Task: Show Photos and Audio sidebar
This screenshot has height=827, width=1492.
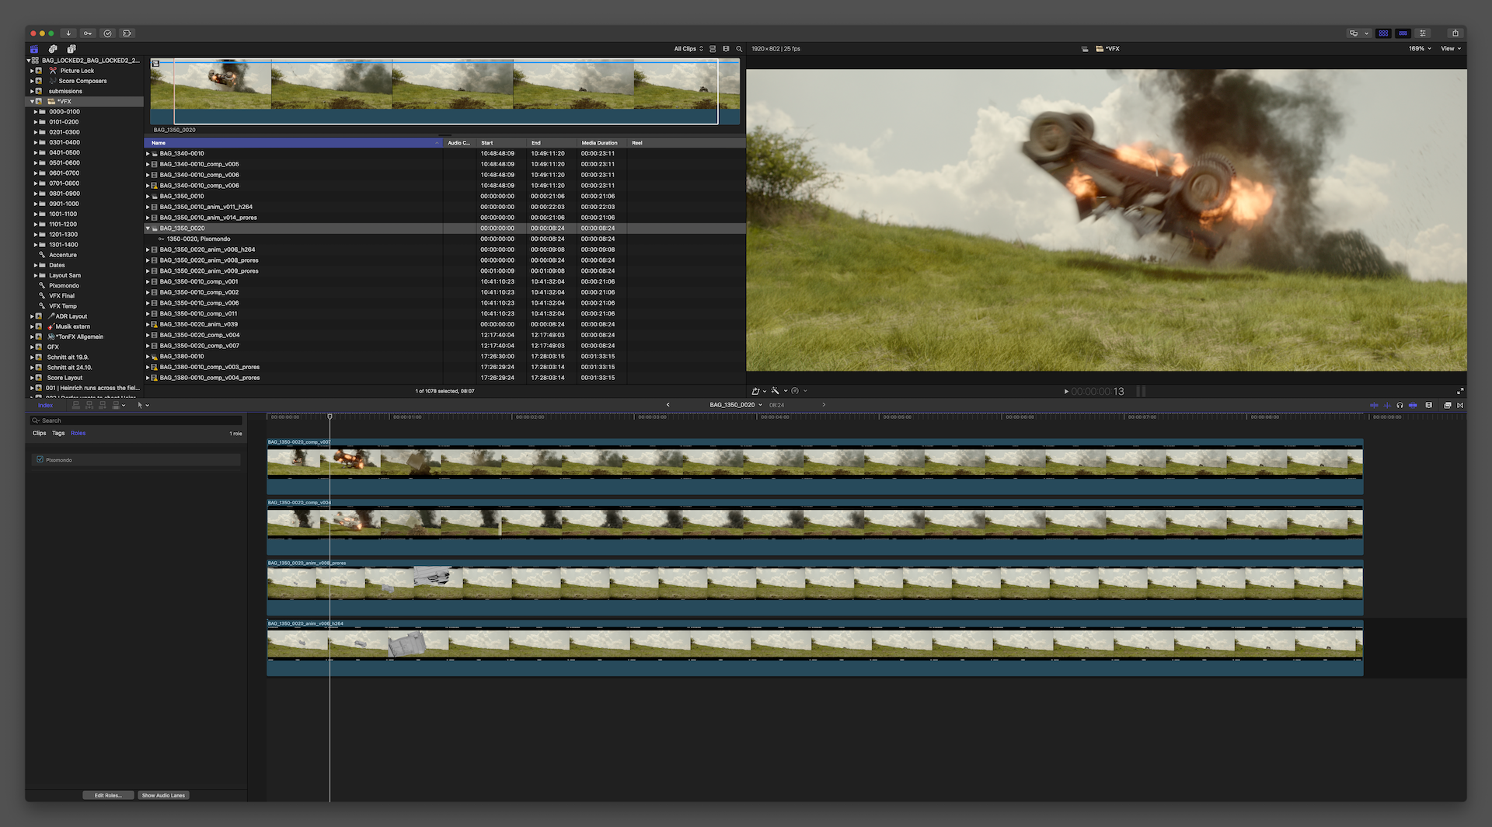Action: (x=53, y=49)
